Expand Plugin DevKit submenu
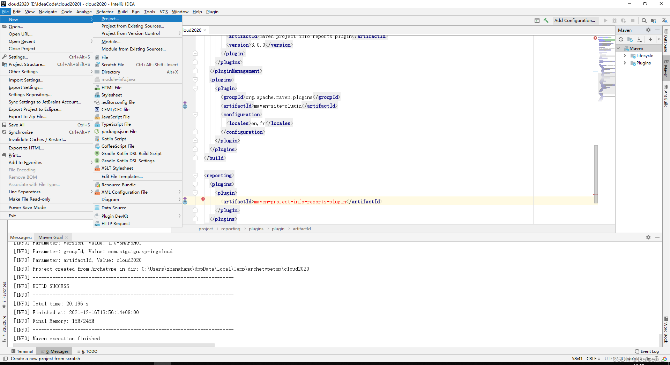Image resolution: width=670 pixels, height=365 pixels. [137, 216]
